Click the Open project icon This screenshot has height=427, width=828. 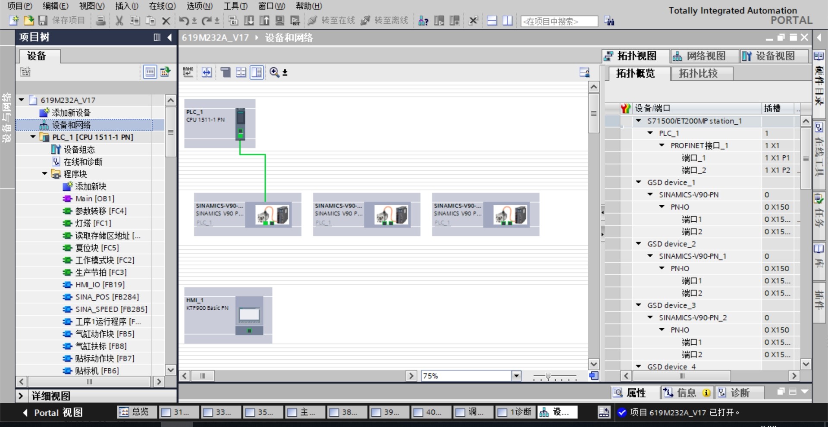click(28, 20)
